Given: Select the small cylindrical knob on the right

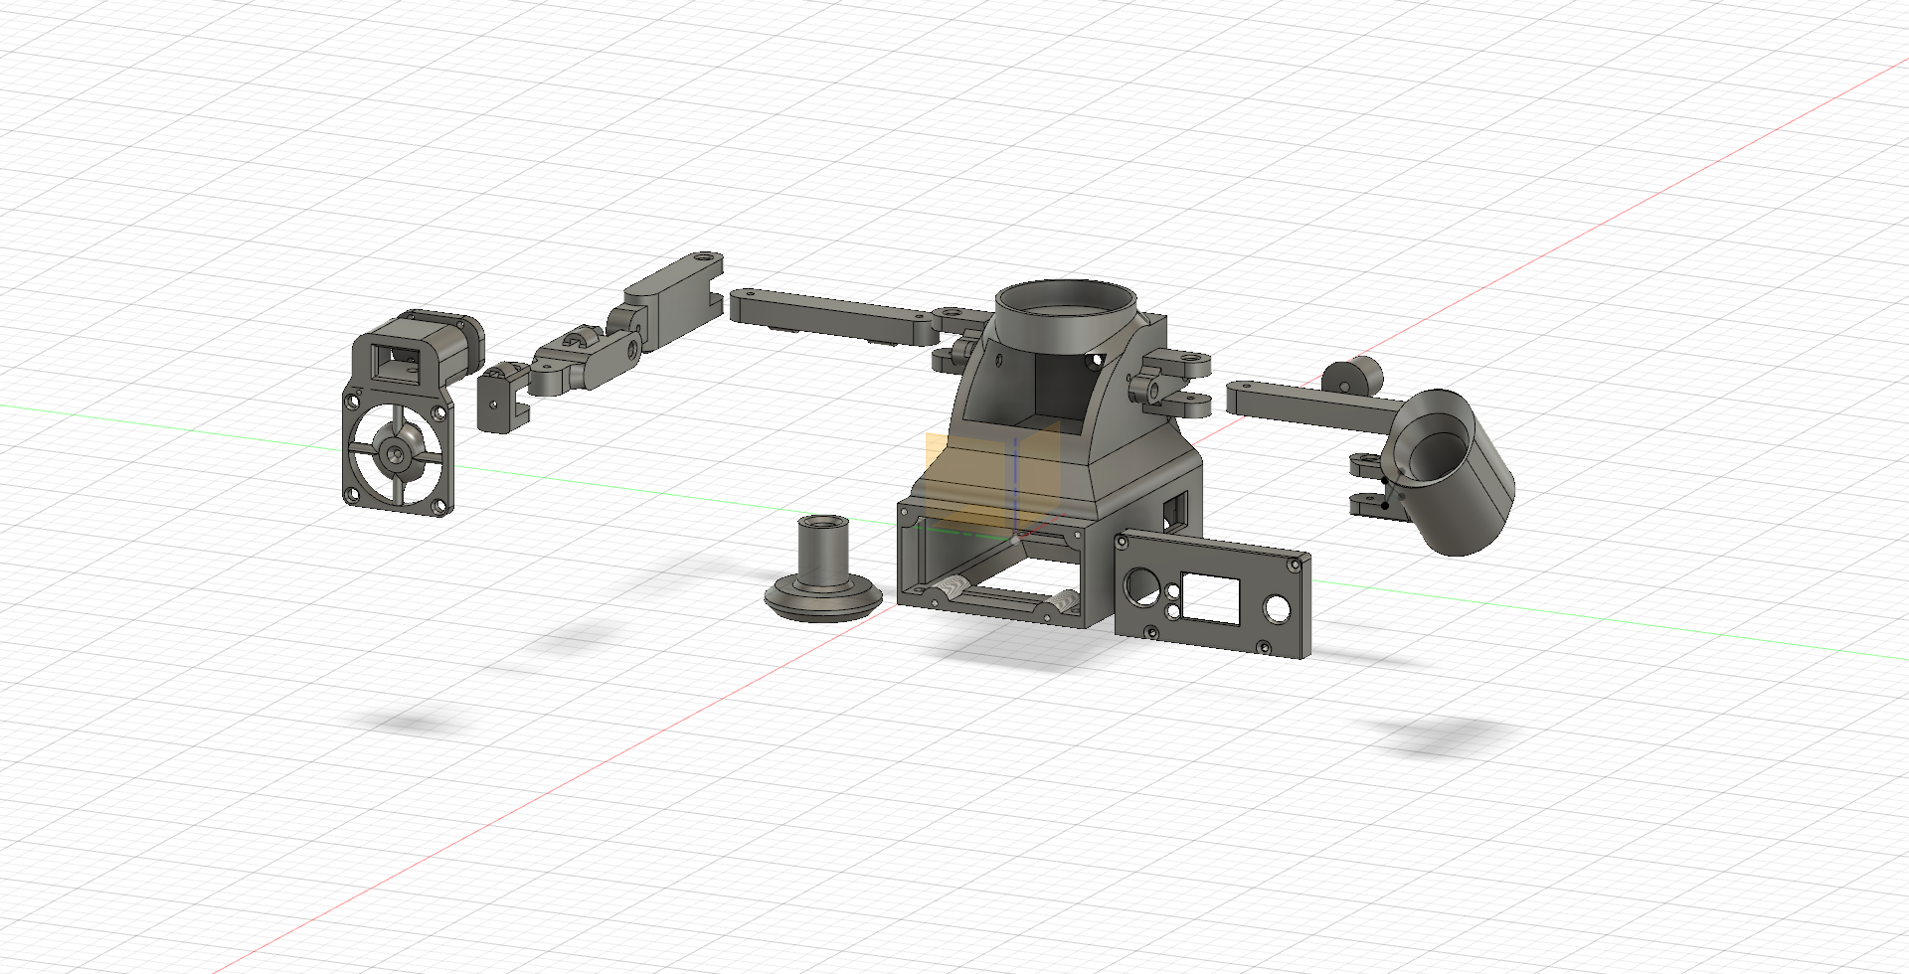Looking at the screenshot, I should tap(1352, 375).
